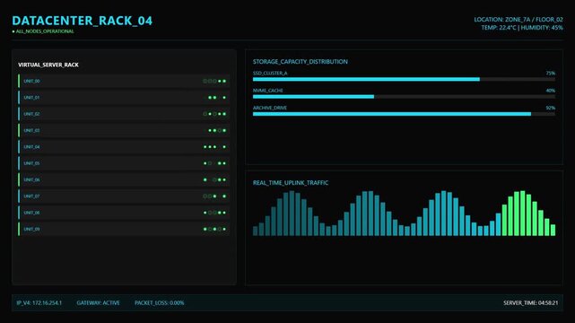Click the SSD_CLUSTER_A capacity bar
This screenshot has width=575, height=323.
tap(404, 79)
